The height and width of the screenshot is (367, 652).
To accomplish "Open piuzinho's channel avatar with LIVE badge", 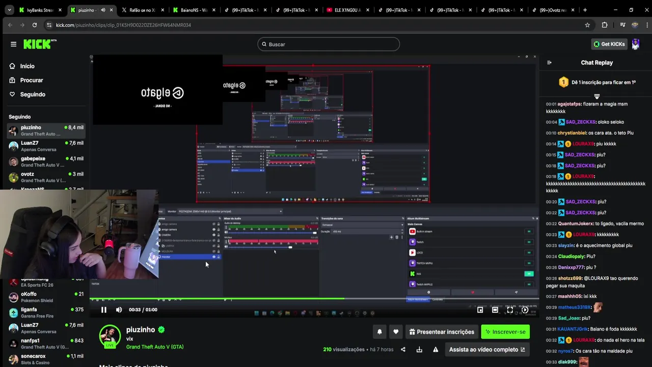I will [110, 336].
